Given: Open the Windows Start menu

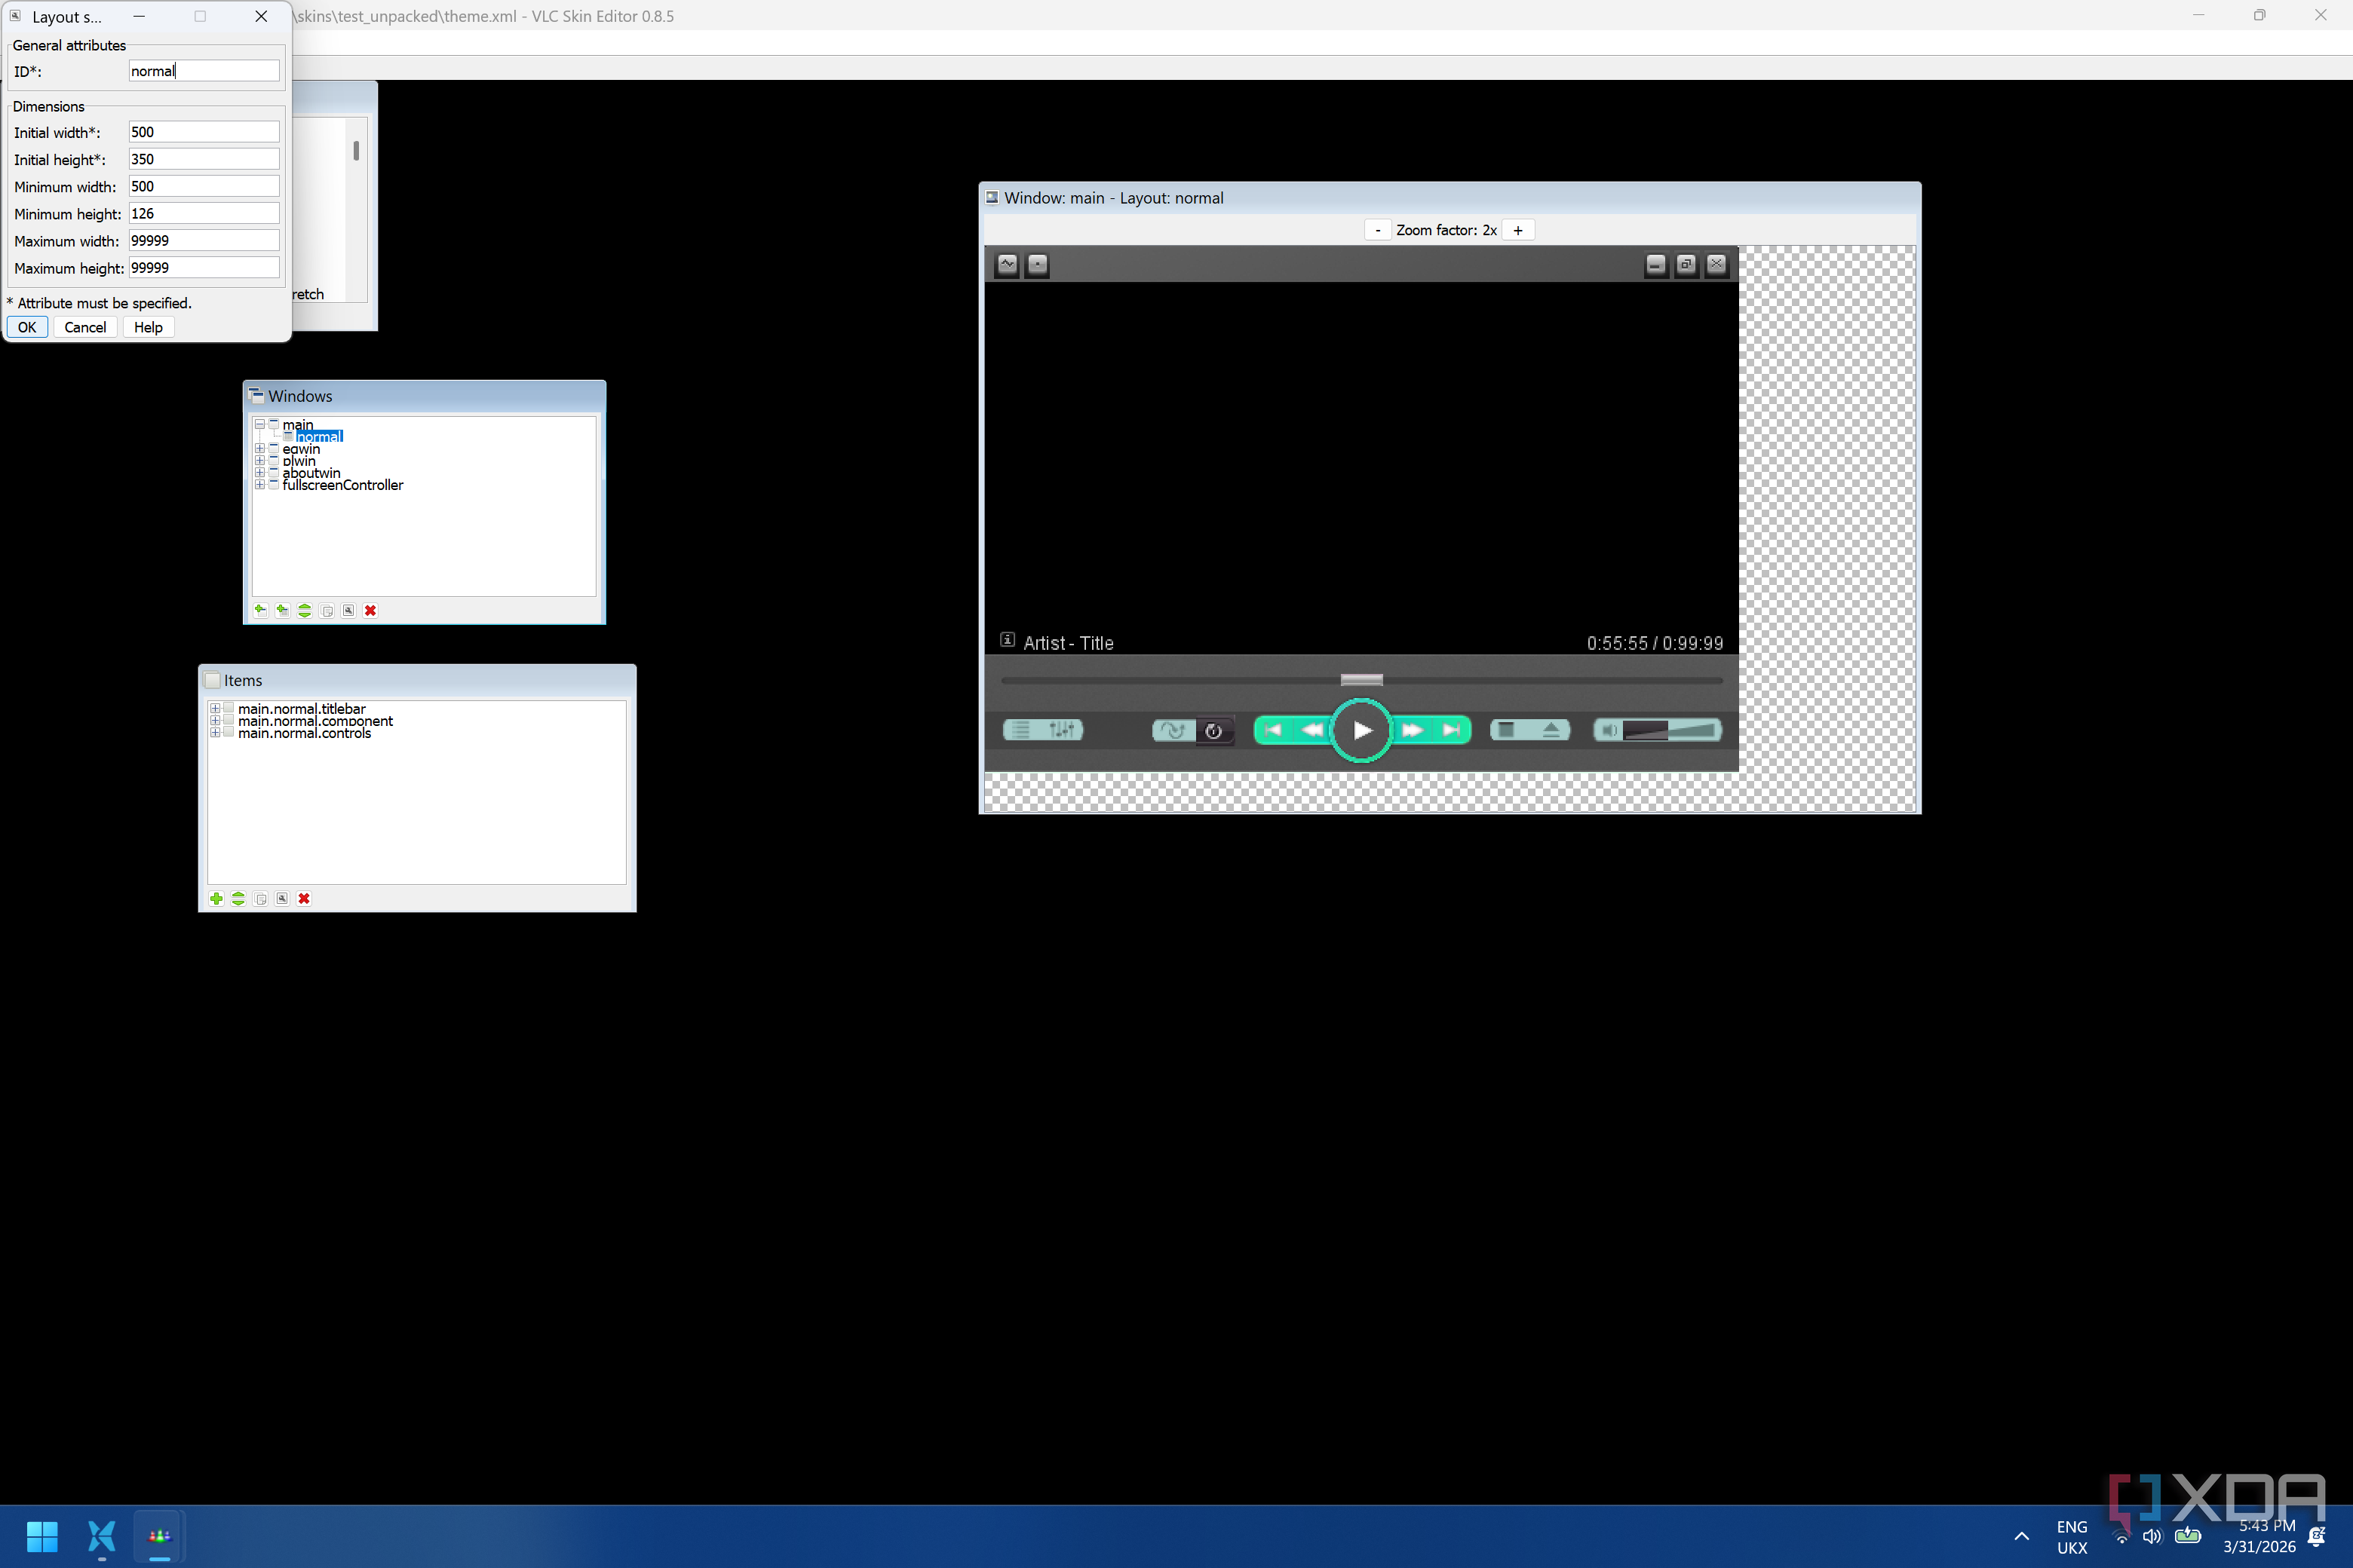Looking at the screenshot, I should tap(42, 1536).
